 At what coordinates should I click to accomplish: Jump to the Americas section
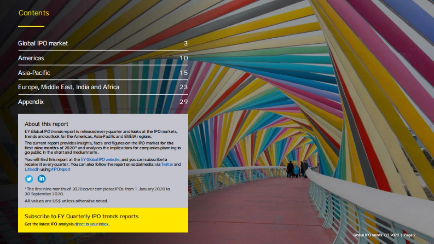pos(31,58)
